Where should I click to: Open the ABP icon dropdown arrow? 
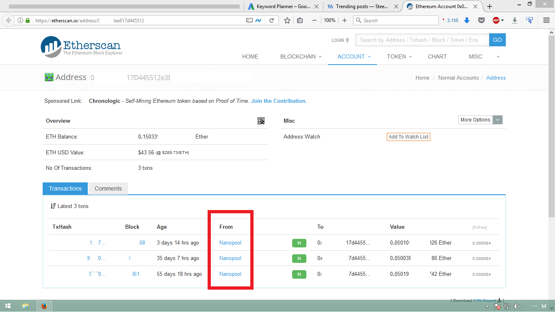coord(502,20)
